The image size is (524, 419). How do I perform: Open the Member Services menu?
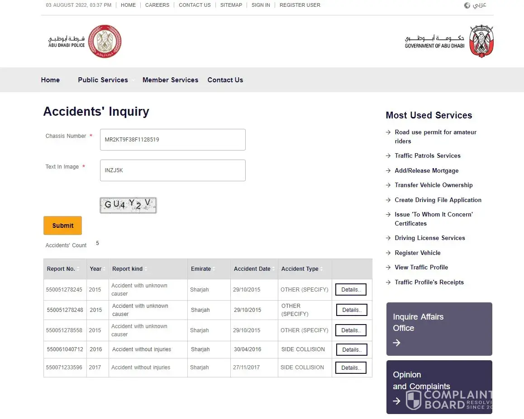coord(170,80)
